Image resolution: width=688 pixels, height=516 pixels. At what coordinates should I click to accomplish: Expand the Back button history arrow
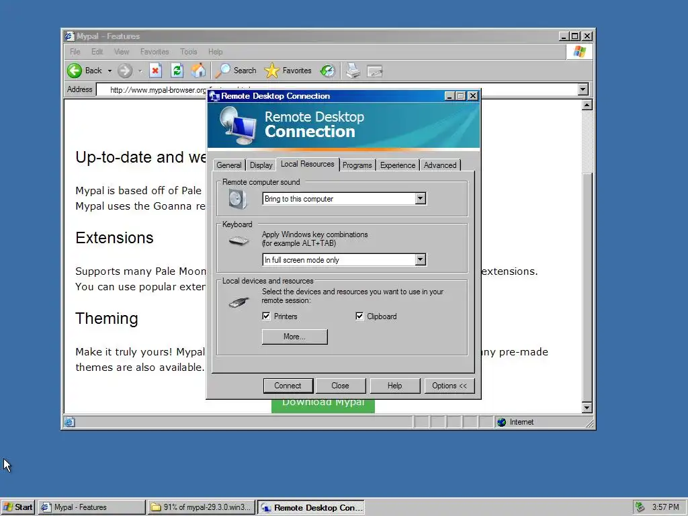coord(110,71)
